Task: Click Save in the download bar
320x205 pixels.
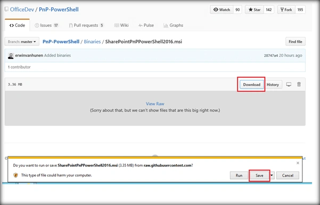Action: click(x=259, y=175)
